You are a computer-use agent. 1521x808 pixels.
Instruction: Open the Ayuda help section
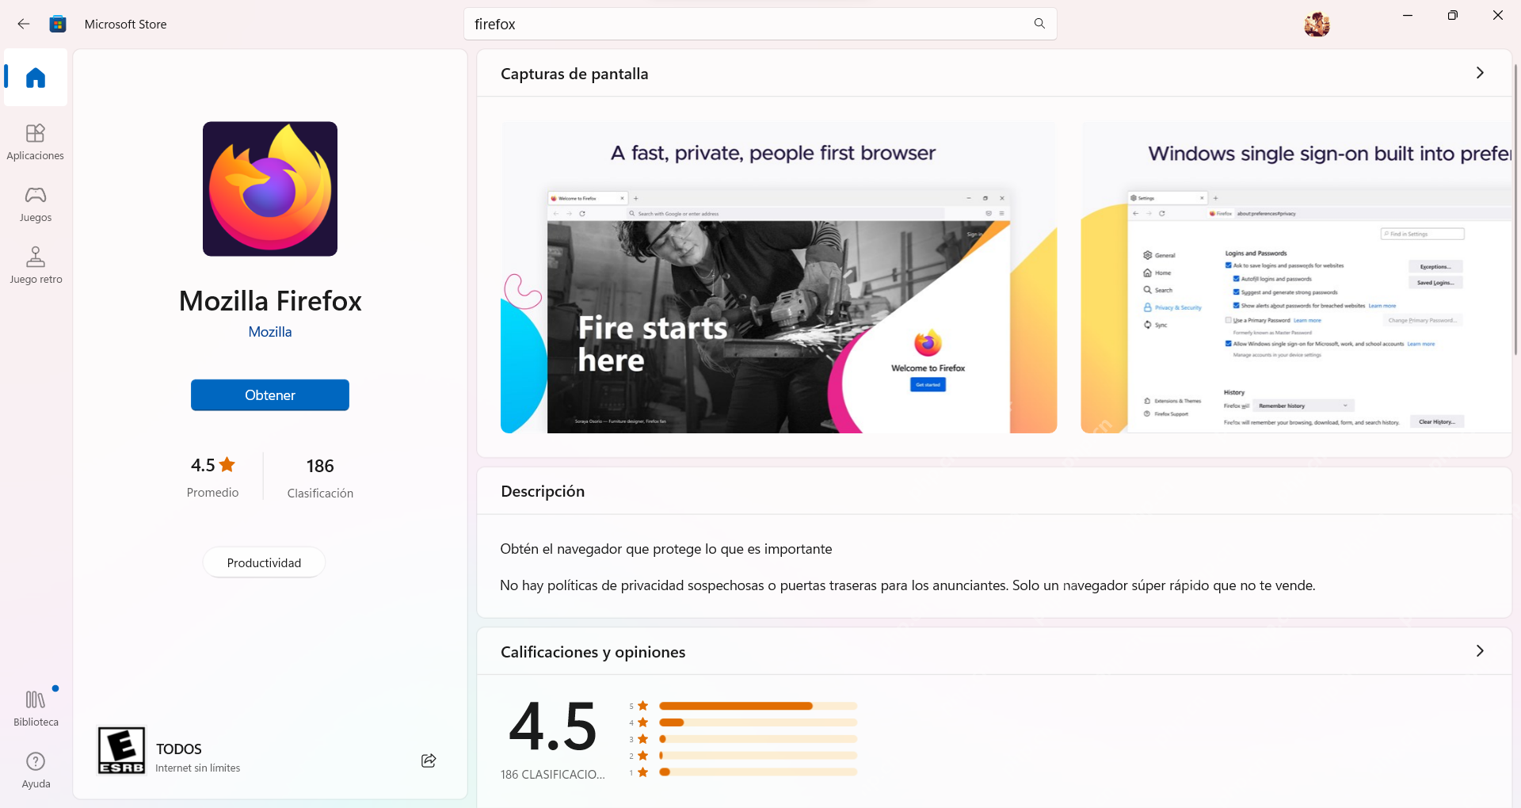[x=36, y=770]
